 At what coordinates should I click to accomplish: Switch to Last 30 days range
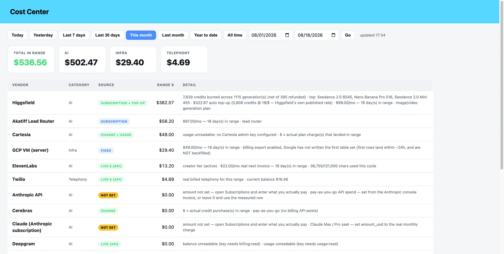tap(108, 35)
